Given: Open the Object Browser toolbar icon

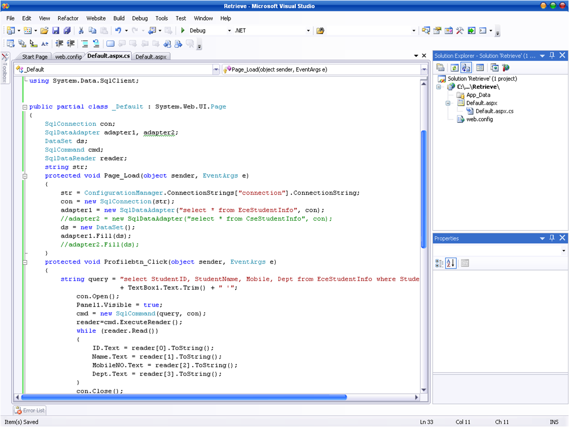Looking at the screenshot, I should coord(448,31).
